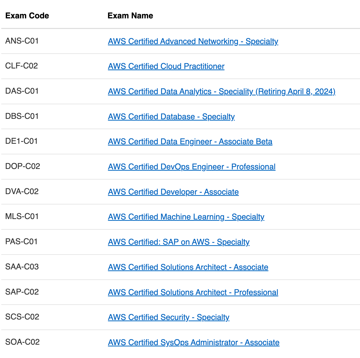The image size is (360, 358).
Task: Click AWS Certified DevOps Engineer - Professional
Action: click(x=192, y=167)
